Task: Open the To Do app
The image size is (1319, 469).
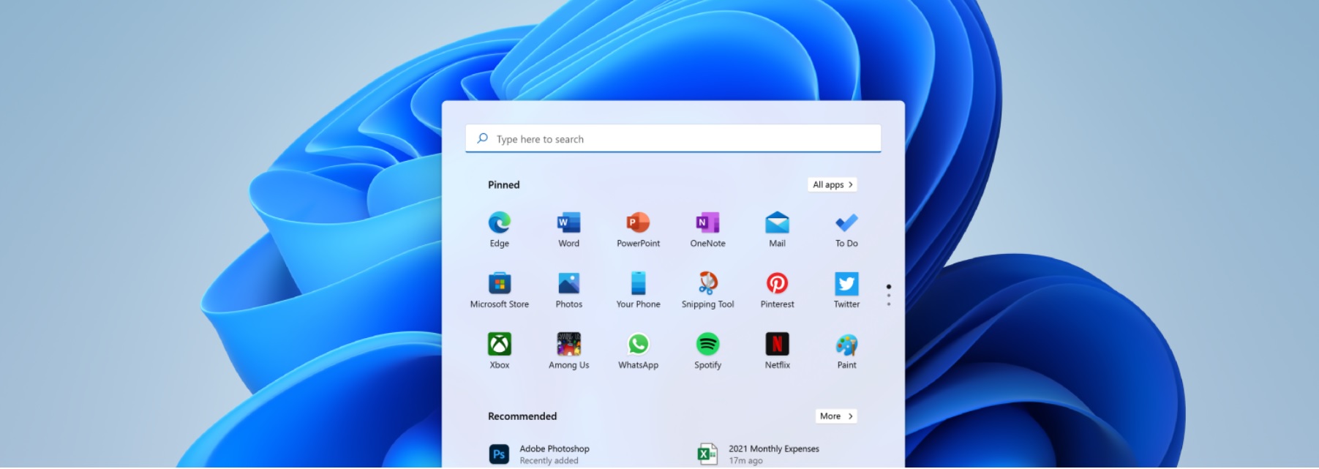Action: [x=846, y=229]
